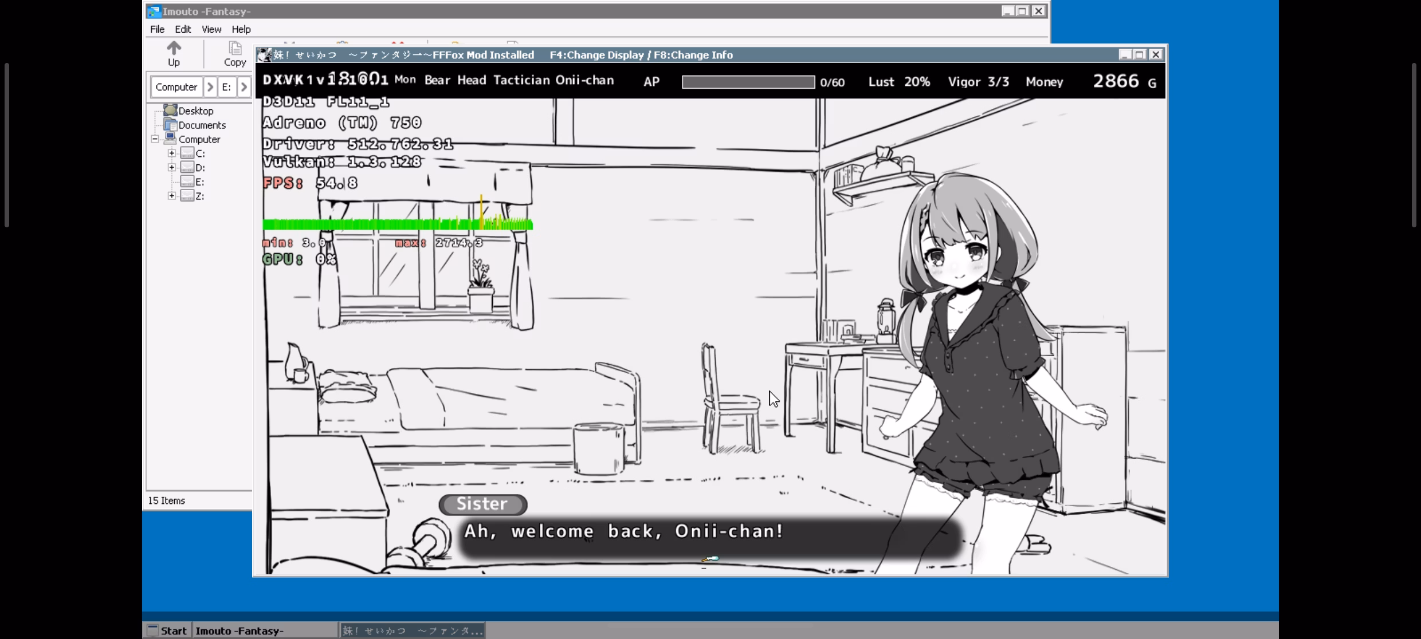Select the Desktop icon in tree
Viewport: 1421px width, 639px height.
(170, 110)
